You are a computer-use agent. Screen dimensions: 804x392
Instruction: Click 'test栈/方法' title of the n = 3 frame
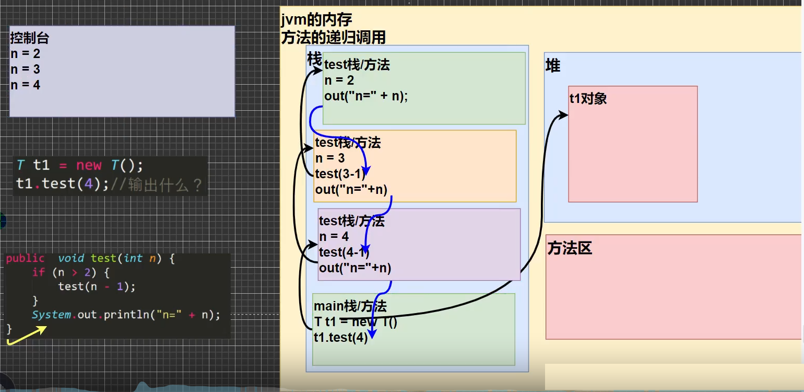pos(348,143)
